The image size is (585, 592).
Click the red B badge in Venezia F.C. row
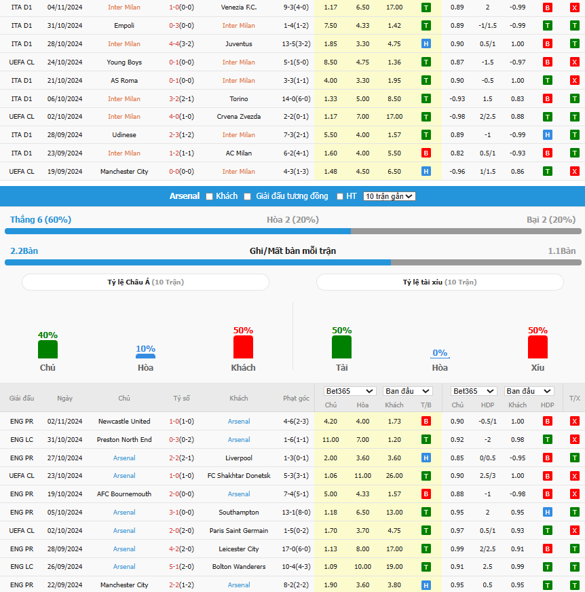[x=547, y=7]
